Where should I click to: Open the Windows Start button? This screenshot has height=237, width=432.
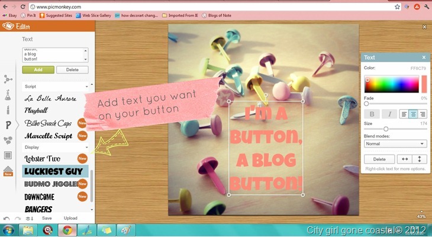tap(8, 230)
